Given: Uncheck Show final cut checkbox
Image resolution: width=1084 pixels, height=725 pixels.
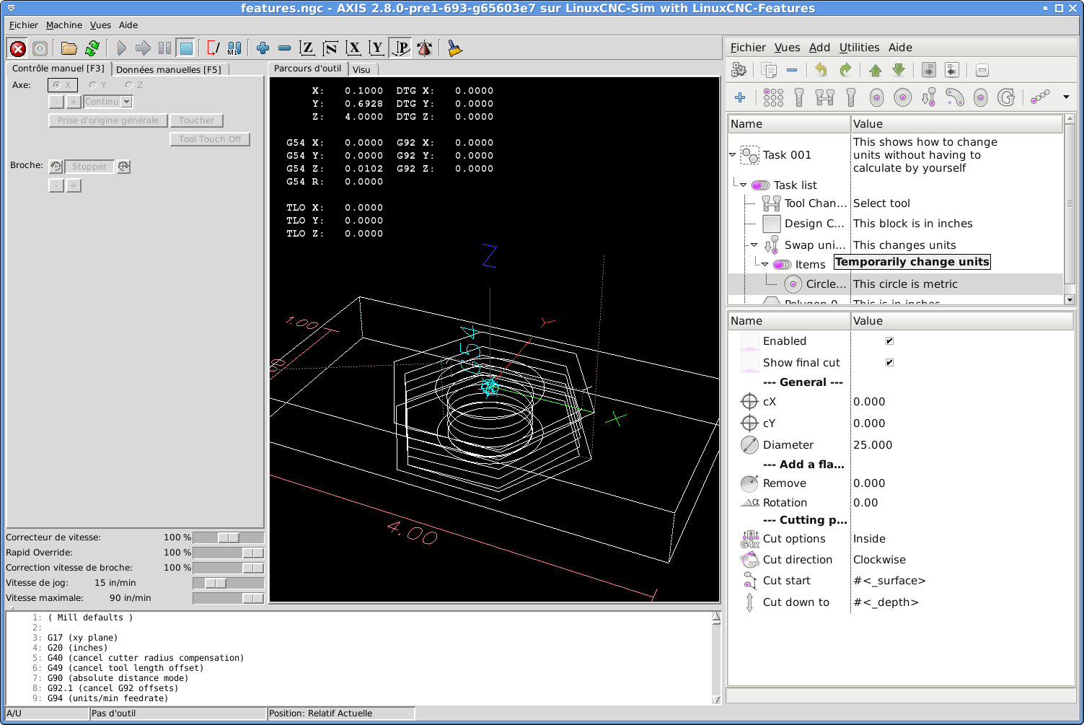Looking at the screenshot, I should pos(889,363).
